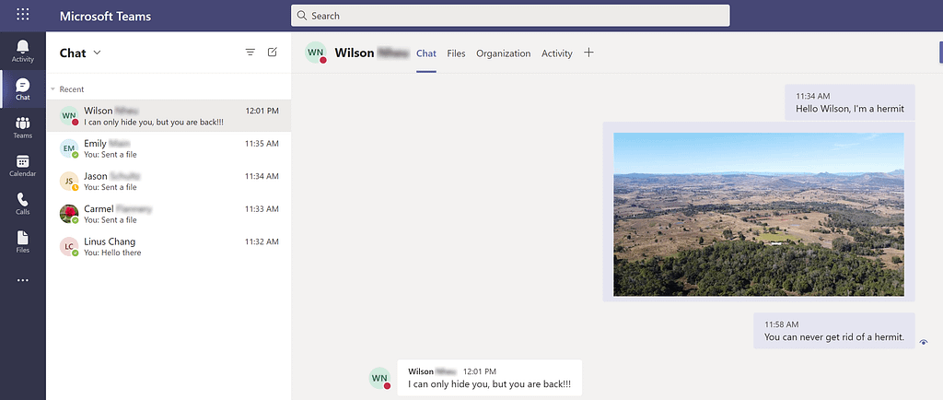Collapse the Recent chats section
This screenshot has width=943, height=400.
53,89
